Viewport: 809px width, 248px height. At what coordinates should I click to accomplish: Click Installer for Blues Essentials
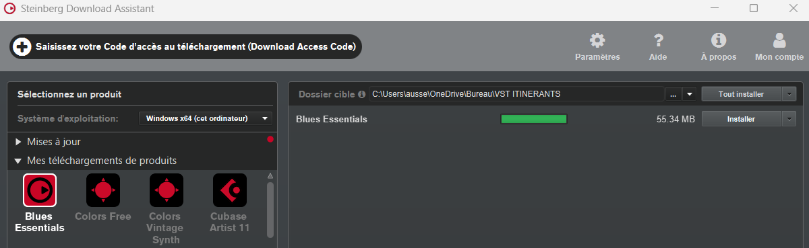[x=742, y=119]
